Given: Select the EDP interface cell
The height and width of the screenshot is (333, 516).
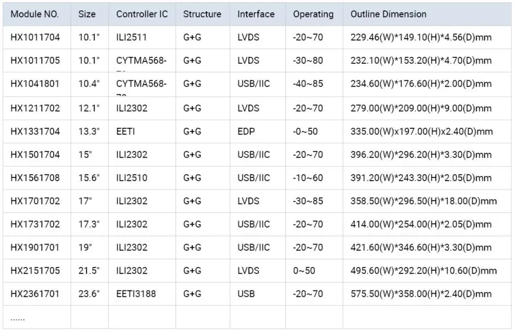Looking at the screenshot, I should 246,132.
